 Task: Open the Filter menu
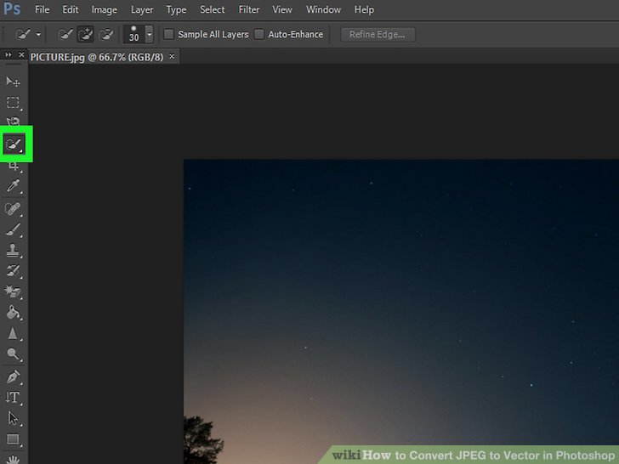click(x=248, y=9)
